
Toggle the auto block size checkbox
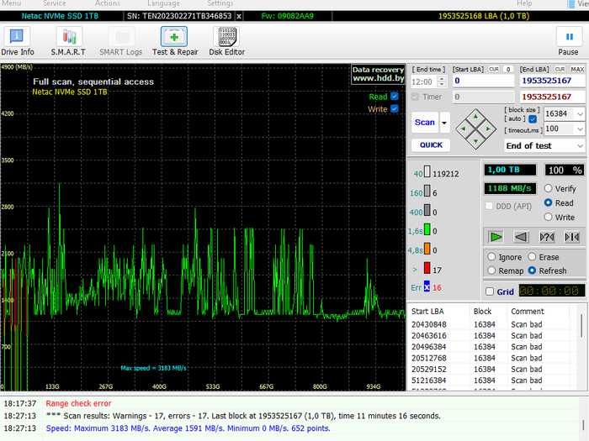pos(533,119)
